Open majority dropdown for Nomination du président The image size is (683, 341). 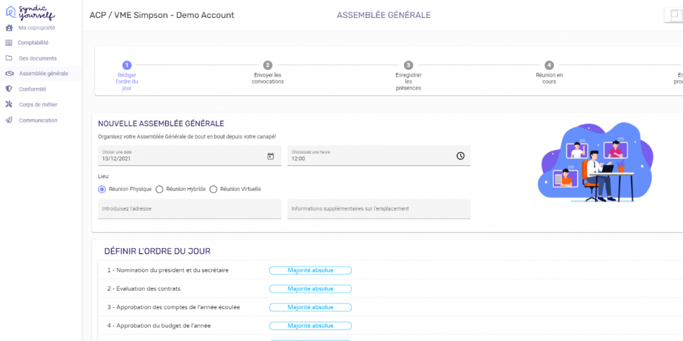(310, 270)
